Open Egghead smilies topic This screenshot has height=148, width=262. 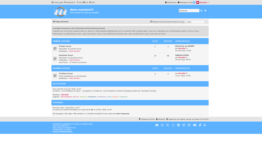pos(182,55)
